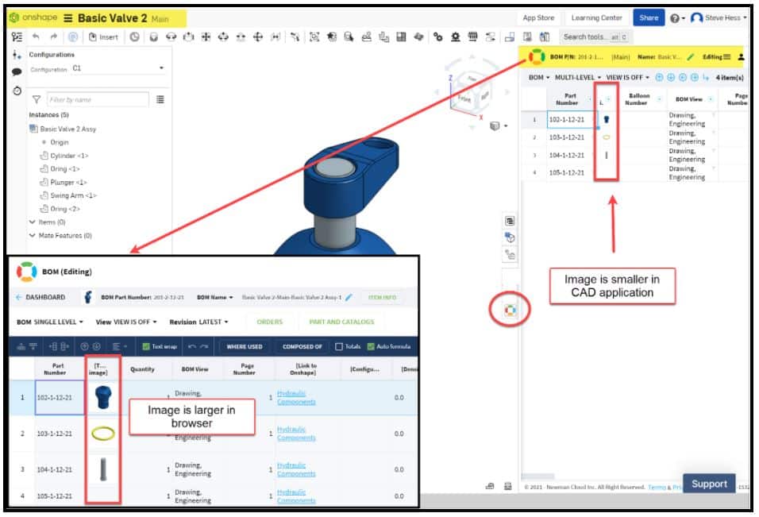This screenshot has height=517, width=759.
Task: Open the View VIEW IS OFF dropdown in browser
Action: 126,322
